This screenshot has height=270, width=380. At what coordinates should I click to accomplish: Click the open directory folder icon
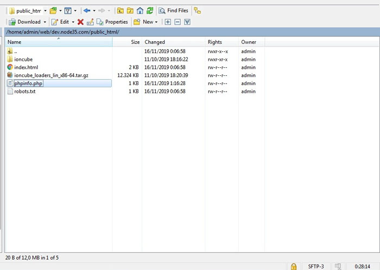coord(53,11)
